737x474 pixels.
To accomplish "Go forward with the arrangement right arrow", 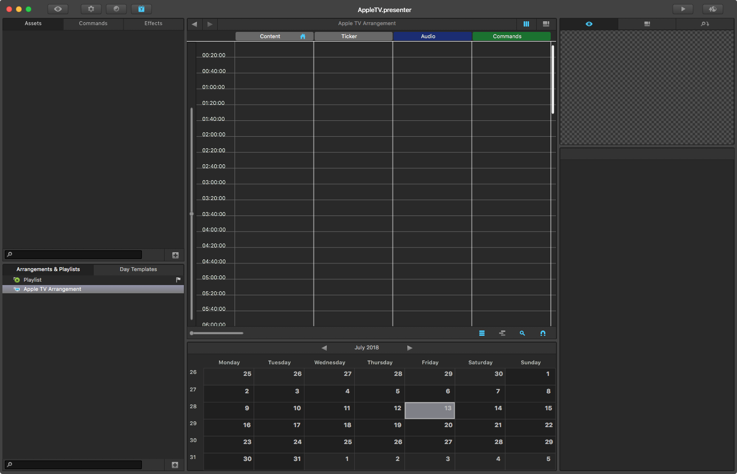I will click(210, 24).
